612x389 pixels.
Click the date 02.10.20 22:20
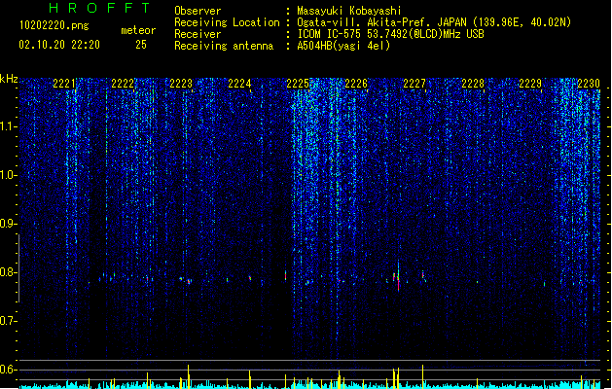[59, 45]
